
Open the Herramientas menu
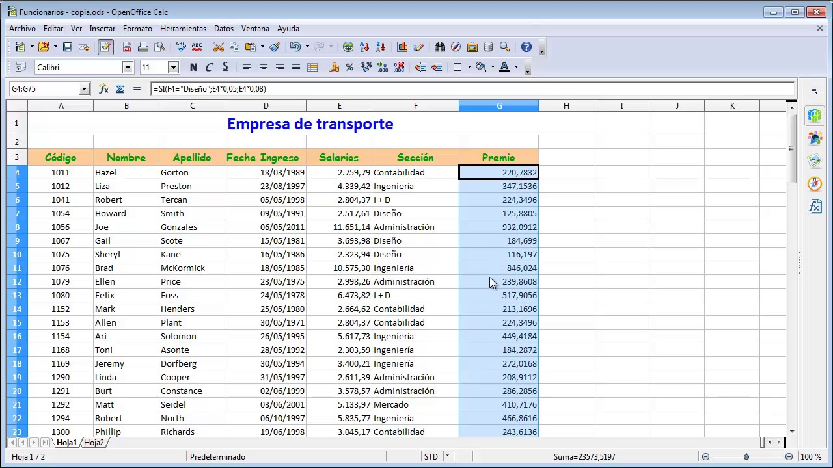tap(183, 29)
